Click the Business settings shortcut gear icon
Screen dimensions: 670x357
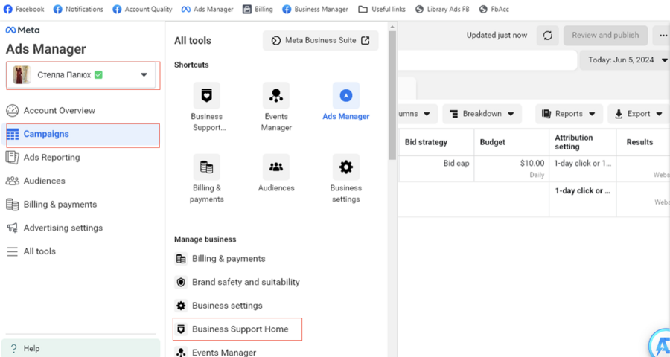click(346, 167)
